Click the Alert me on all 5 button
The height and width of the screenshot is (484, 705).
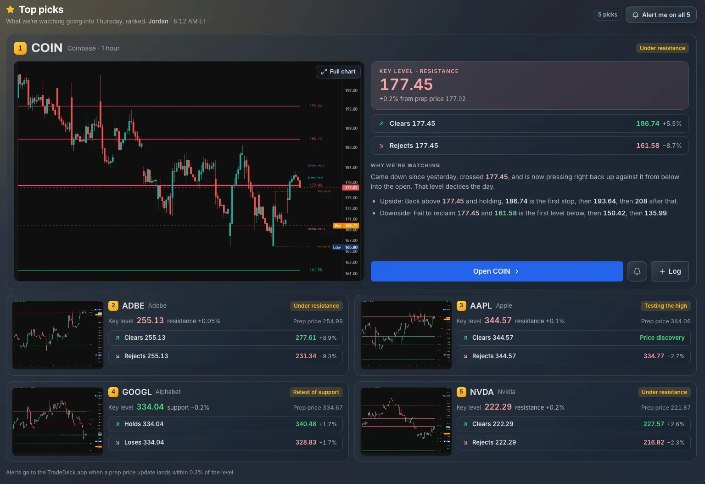pyautogui.click(x=661, y=15)
